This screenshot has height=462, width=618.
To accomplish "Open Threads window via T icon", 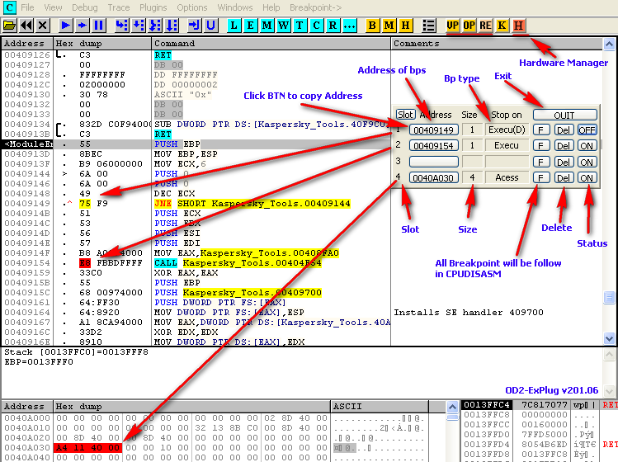I will (x=300, y=26).
